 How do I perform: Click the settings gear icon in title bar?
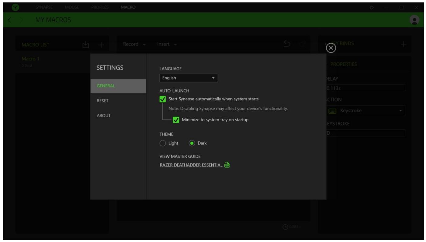click(x=371, y=7)
